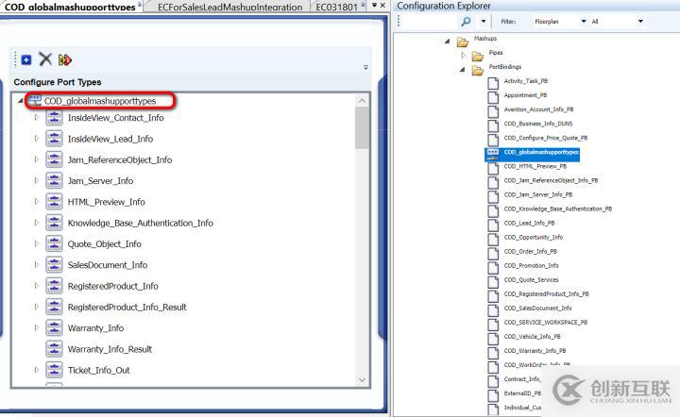Expand the RegisteredProduct_Info node

[37, 286]
